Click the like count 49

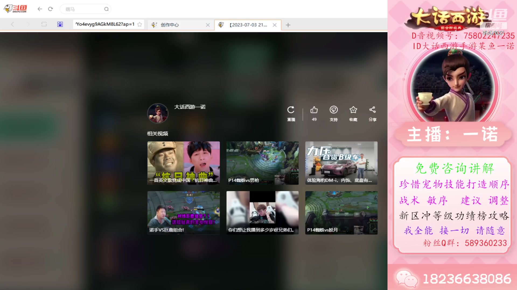[x=314, y=119]
